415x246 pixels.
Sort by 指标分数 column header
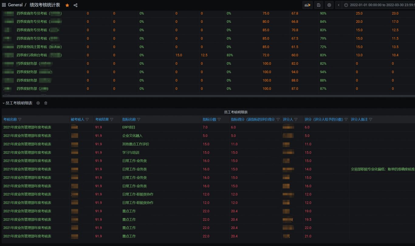[209, 119]
